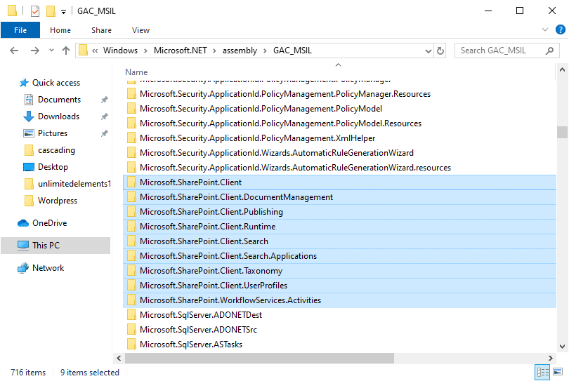Click the Microsoft.SqlServer.ADONETSrc folder icon

click(x=131, y=330)
